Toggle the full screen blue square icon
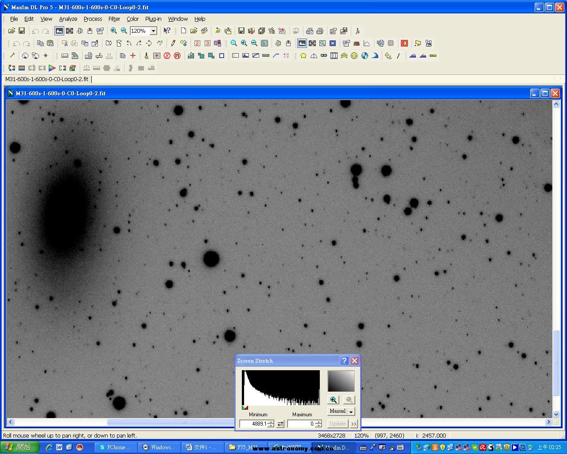The width and height of the screenshot is (567, 454). pyautogui.click(x=333, y=43)
